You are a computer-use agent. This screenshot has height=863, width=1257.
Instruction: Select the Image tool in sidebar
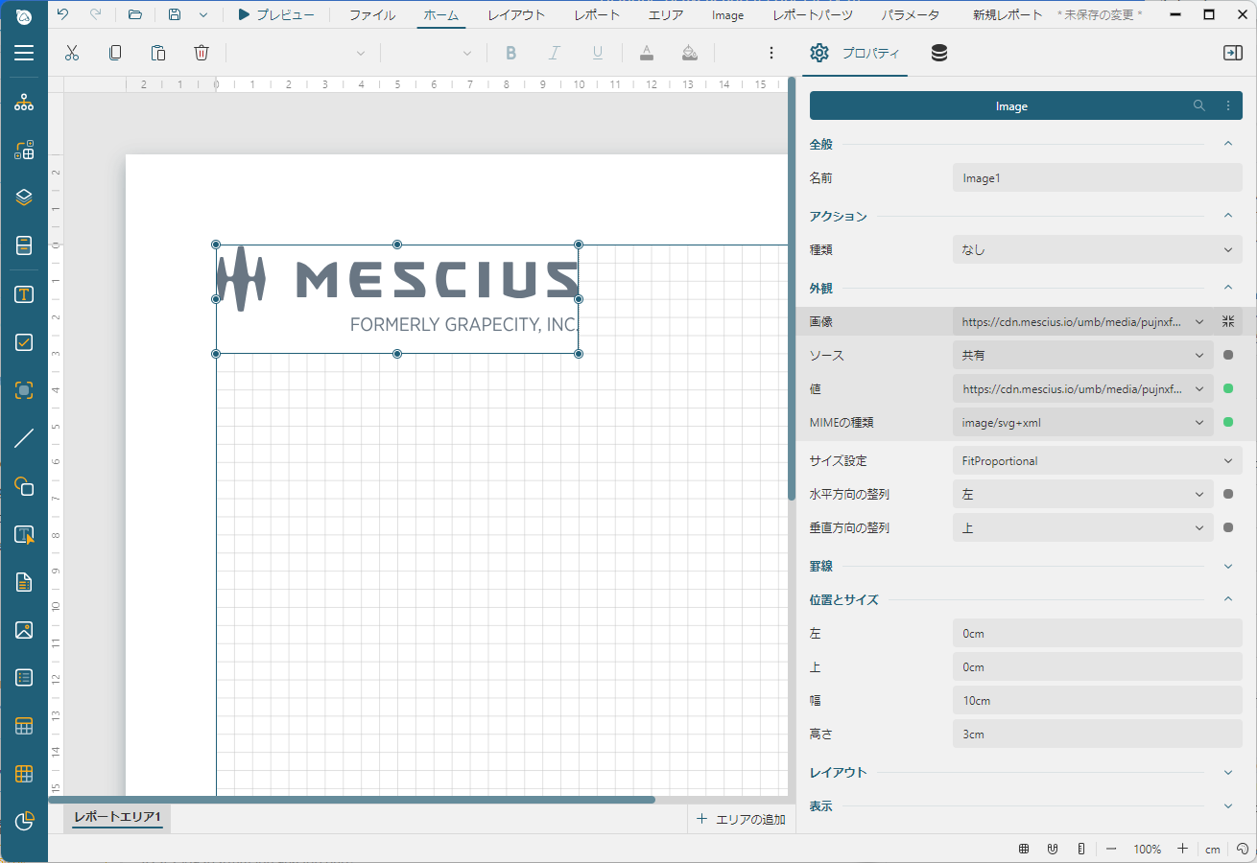click(24, 630)
